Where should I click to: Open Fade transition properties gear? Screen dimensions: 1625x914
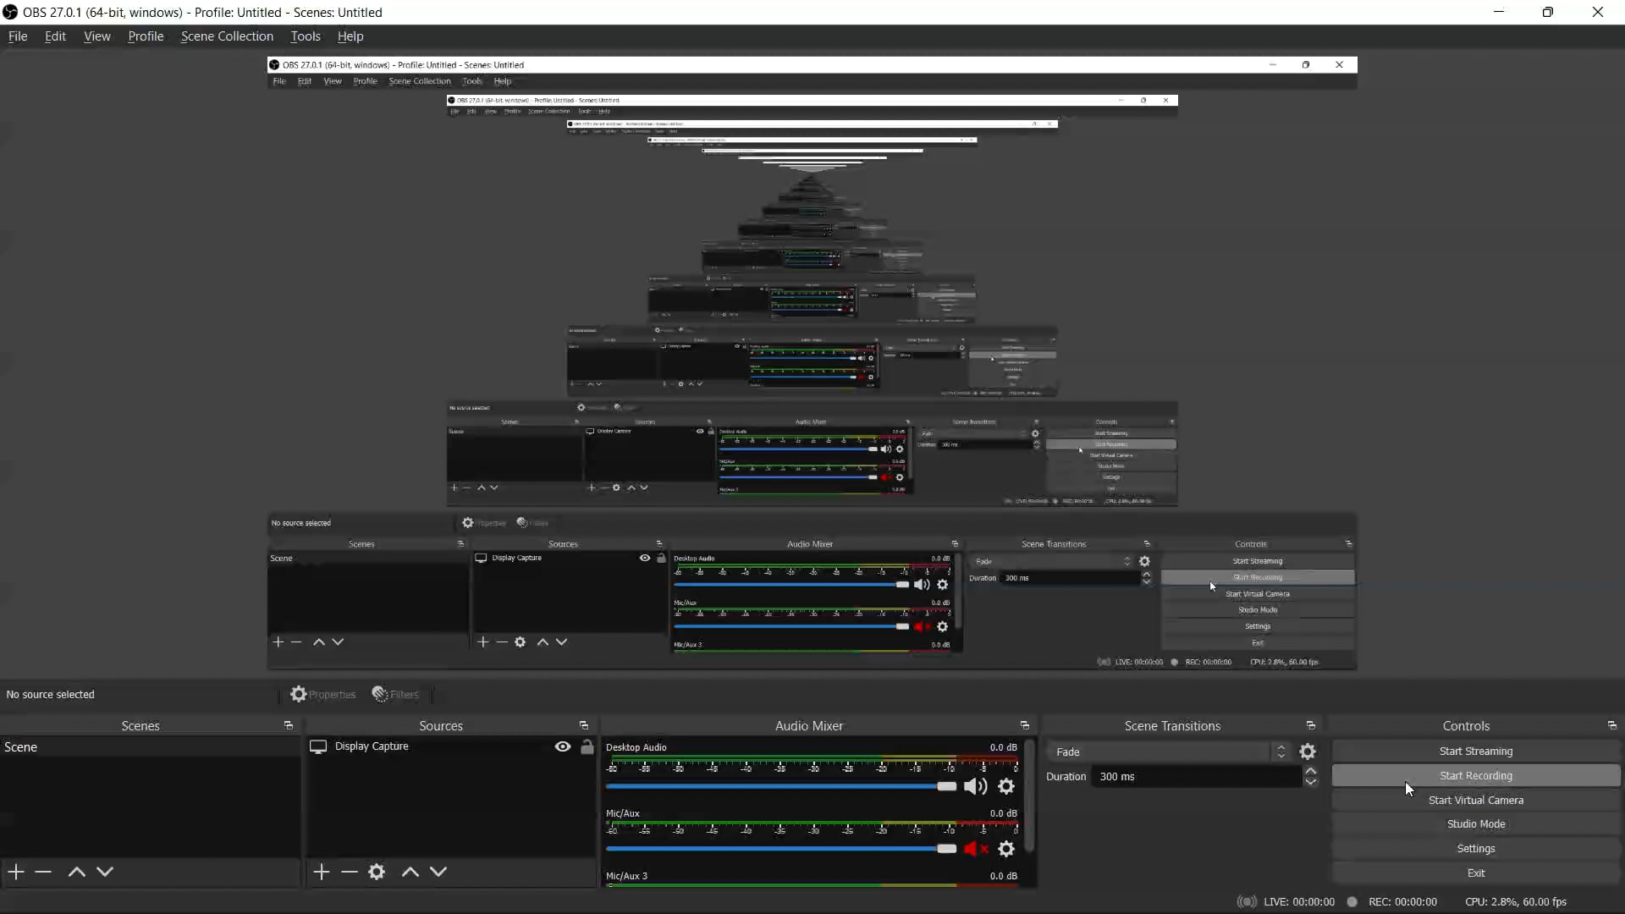(1308, 752)
